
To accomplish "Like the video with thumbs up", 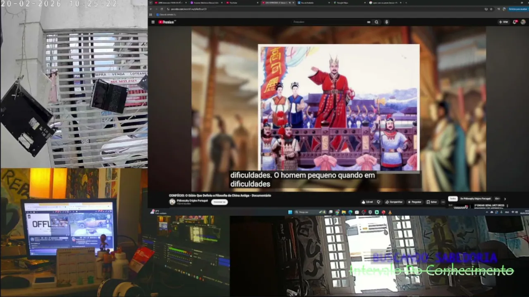I will pos(367,202).
